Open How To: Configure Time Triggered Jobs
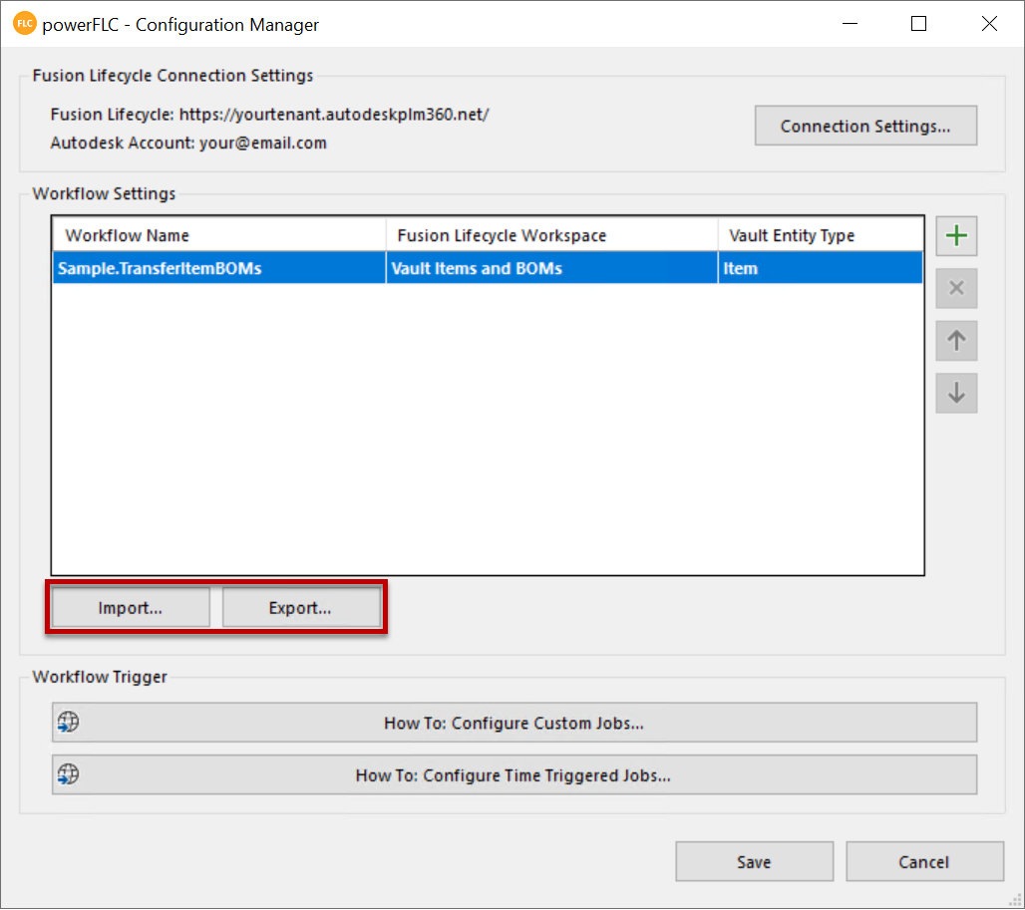1025x910 pixels. click(x=513, y=774)
